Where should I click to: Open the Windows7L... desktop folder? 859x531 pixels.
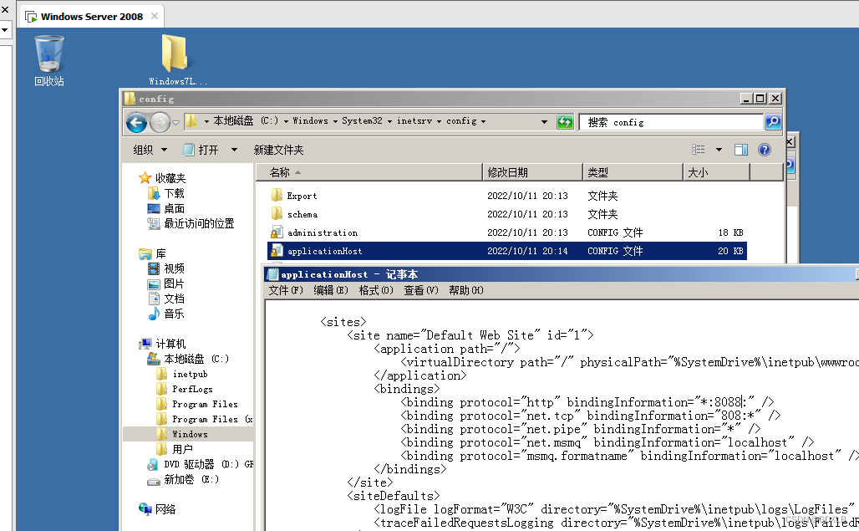(177, 60)
